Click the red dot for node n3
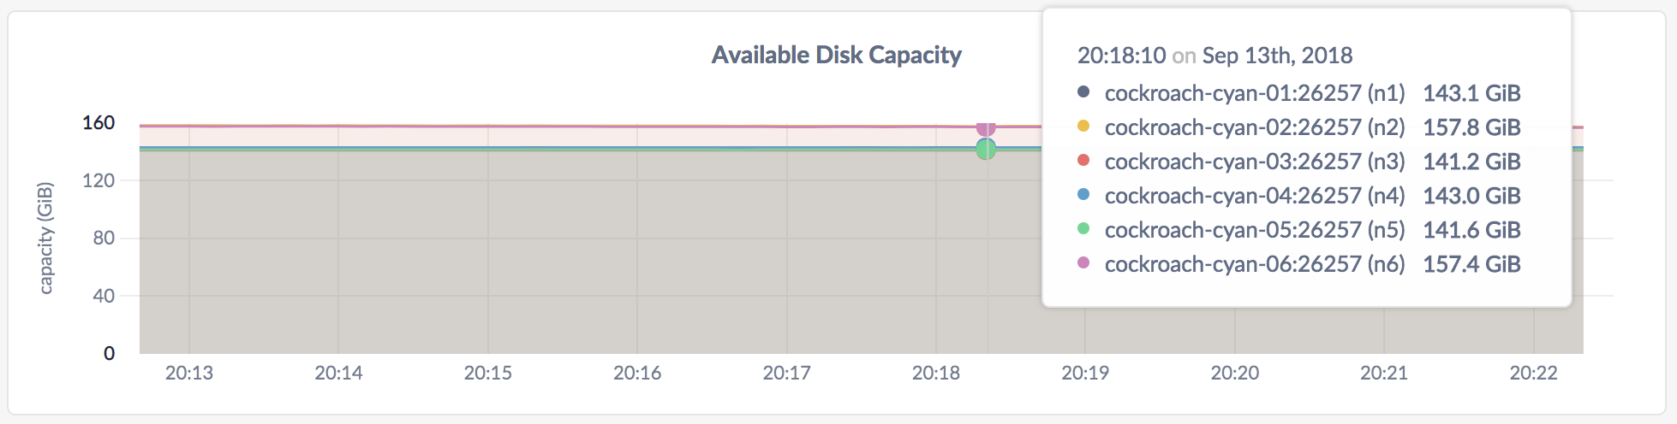Screen dimensions: 1677x424 tap(1083, 161)
